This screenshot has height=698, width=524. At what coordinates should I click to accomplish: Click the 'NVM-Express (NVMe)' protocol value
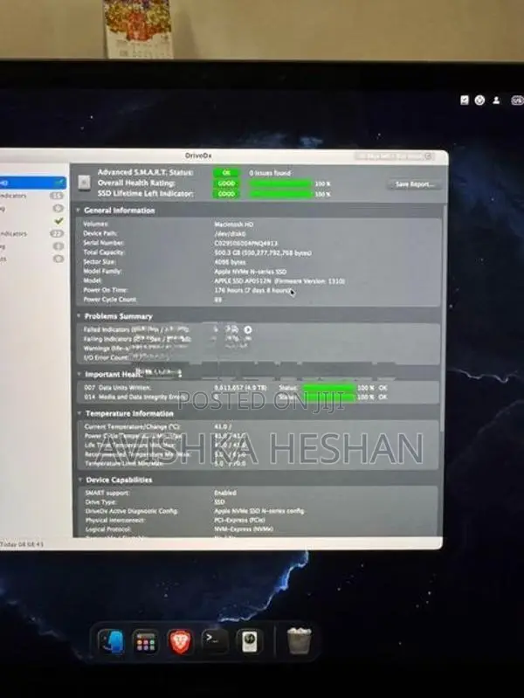[x=244, y=529]
